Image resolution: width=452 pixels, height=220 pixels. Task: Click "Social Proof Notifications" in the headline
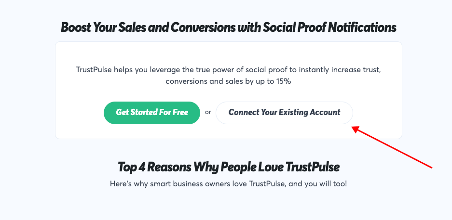(329, 27)
